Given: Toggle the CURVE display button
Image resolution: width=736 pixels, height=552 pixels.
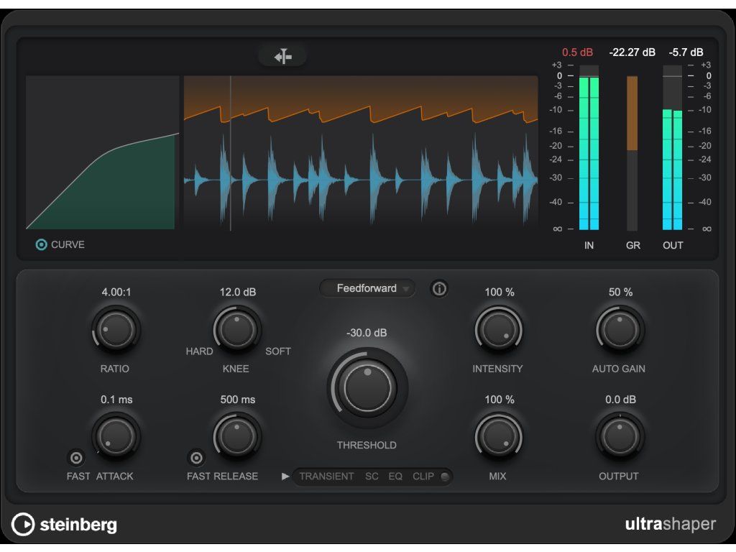Looking at the screenshot, I should (x=41, y=244).
